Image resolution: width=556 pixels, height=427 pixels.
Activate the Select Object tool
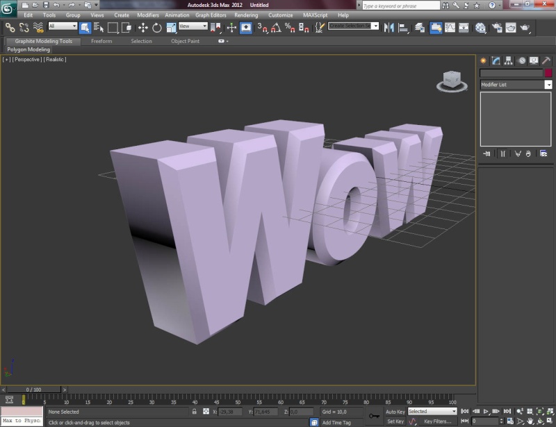point(85,28)
